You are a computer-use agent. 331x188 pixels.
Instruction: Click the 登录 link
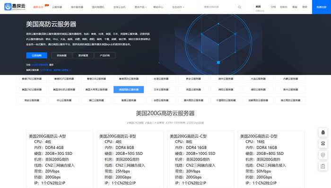[x=305, y=7]
